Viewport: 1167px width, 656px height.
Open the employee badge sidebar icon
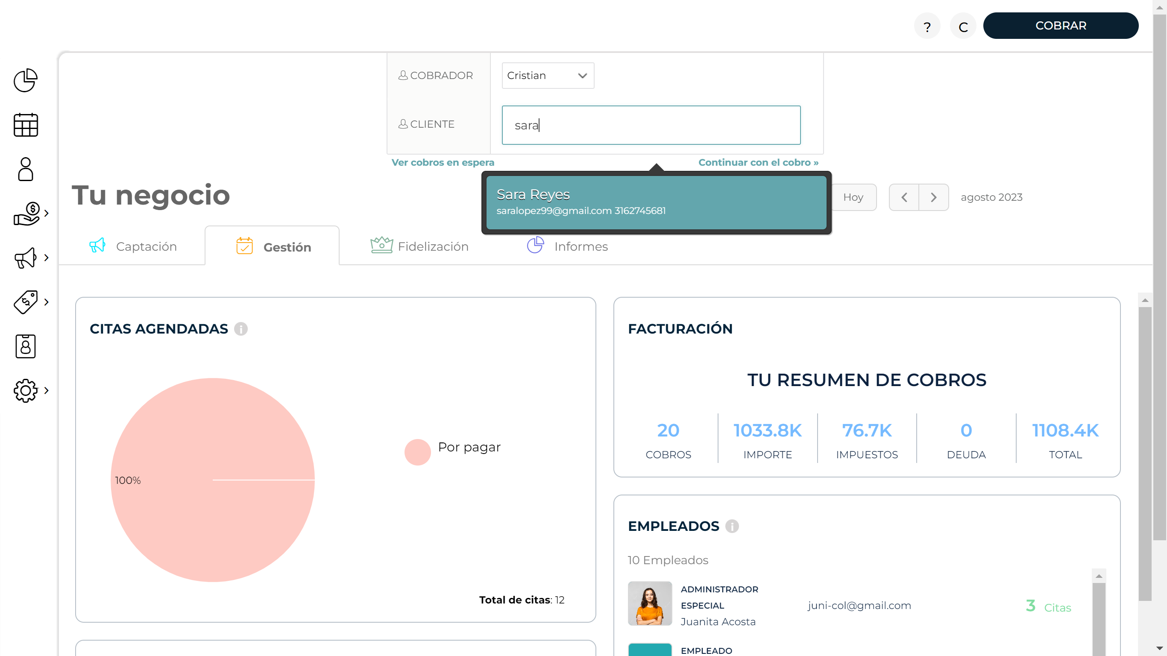[x=25, y=346]
